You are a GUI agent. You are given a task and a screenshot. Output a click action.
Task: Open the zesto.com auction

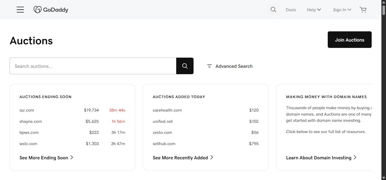coord(162,132)
